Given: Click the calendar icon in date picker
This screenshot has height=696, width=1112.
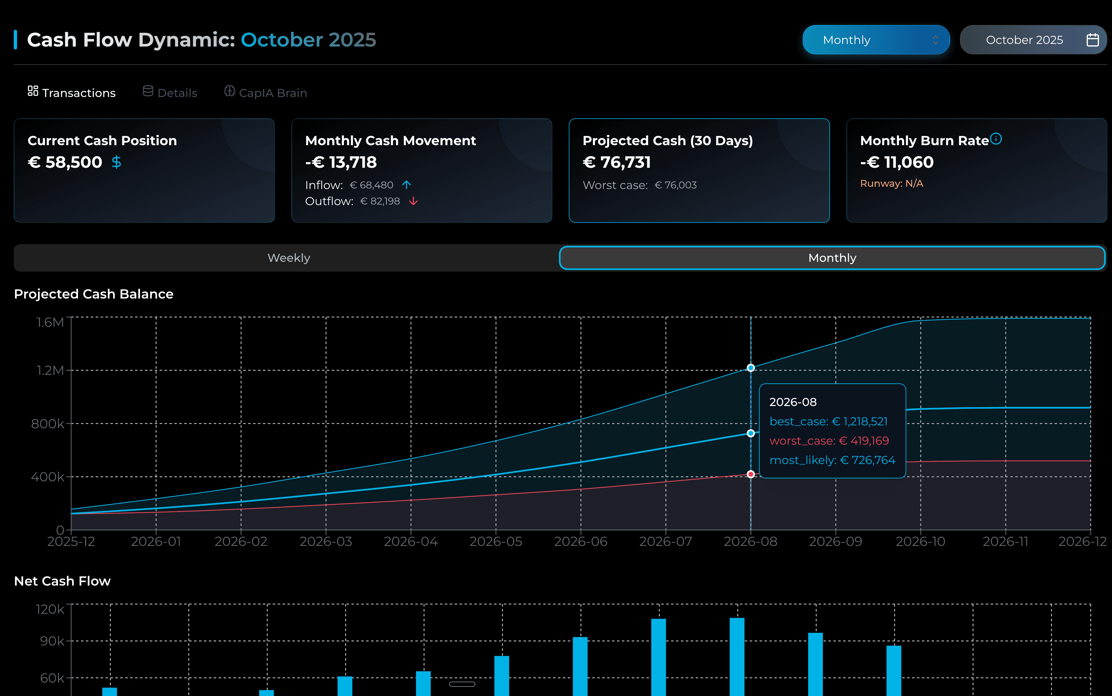Looking at the screenshot, I should click(1092, 40).
